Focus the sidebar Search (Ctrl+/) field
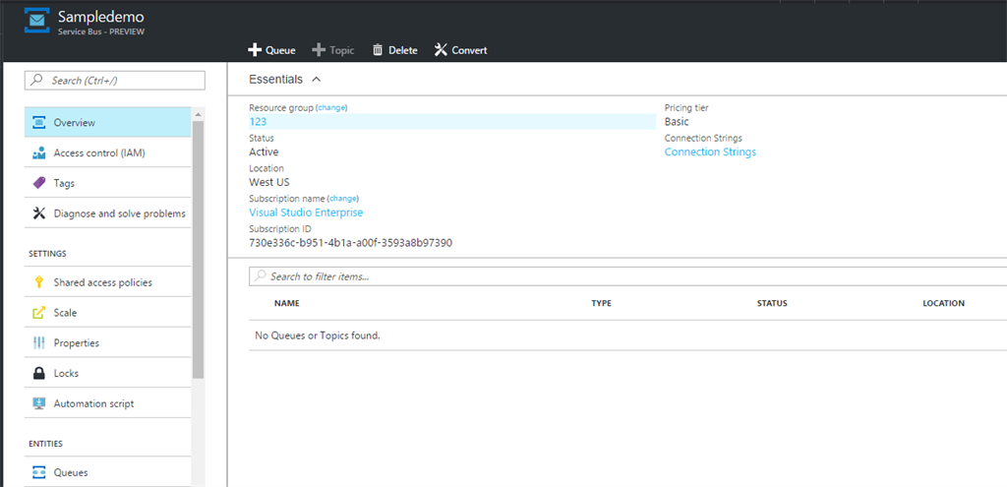 coord(114,81)
